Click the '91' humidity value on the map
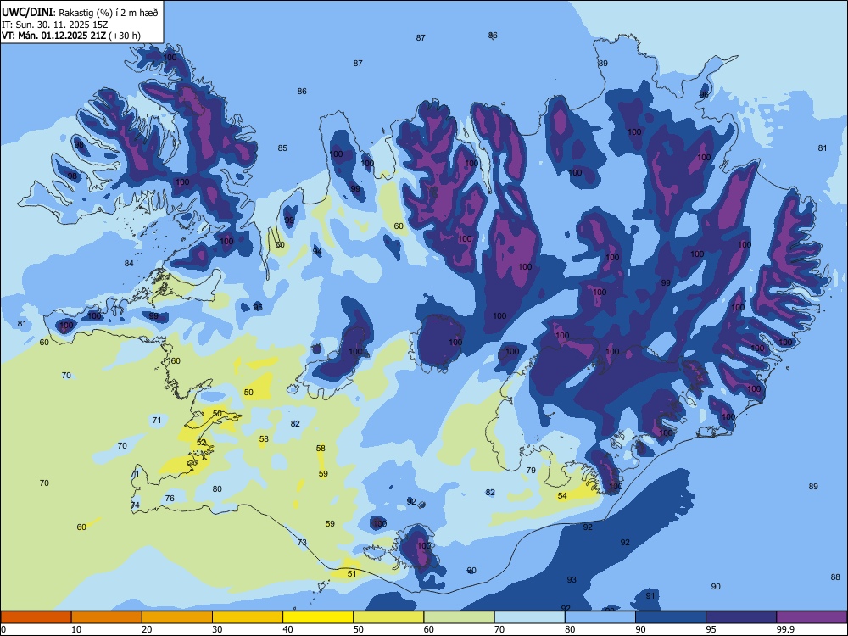This screenshot has height=636, width=848. pyautogui.click(x=650, y=596)
